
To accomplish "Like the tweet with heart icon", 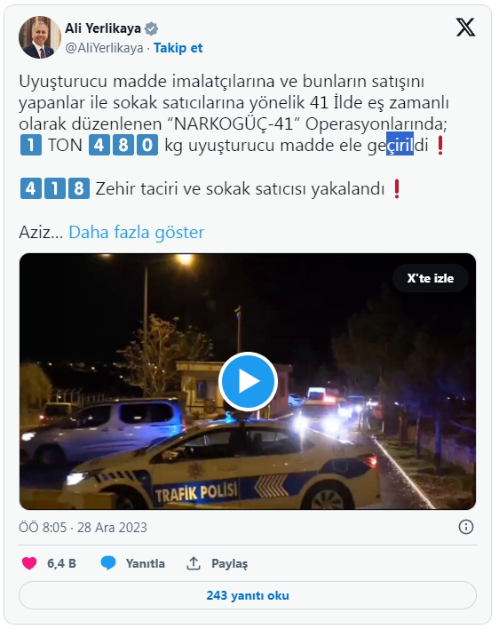I will [29, 563].
